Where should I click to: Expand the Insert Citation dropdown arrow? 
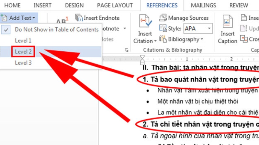point(155,41)
